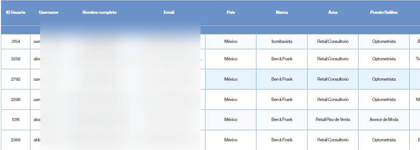Select the ID 1316 cell
The width and height of the screenshot is (420, 150).
point(16,119)
